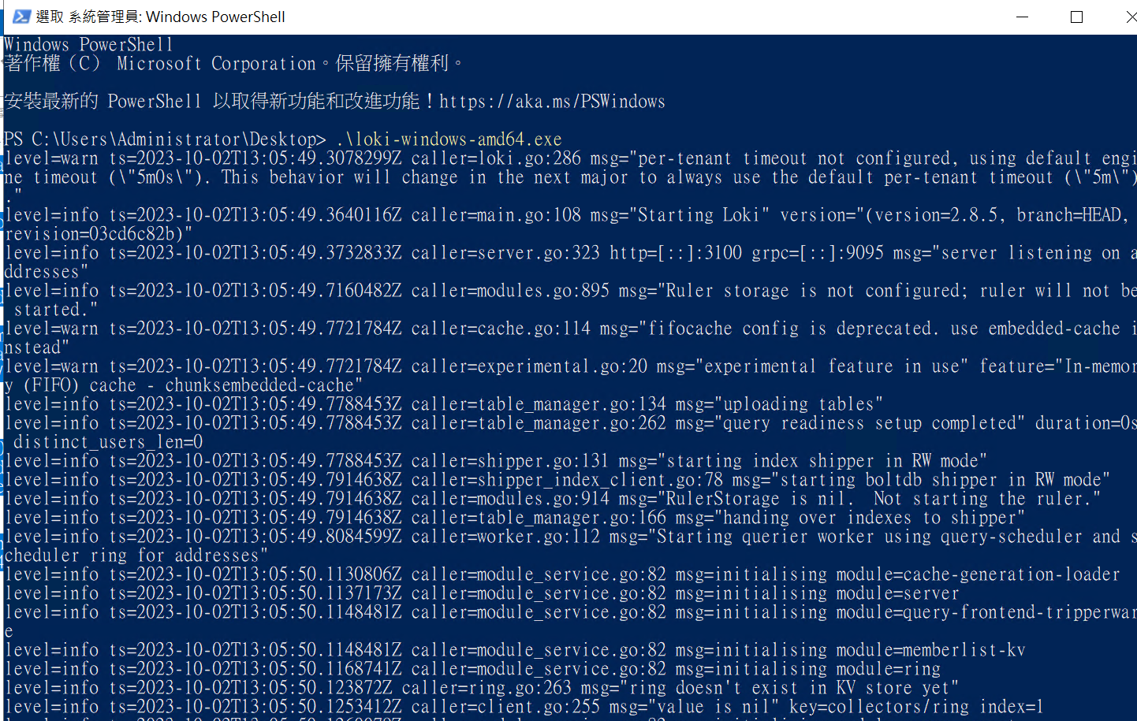Image resolution: width=1137 pixels, height=721 pixels.
Task: Click 'caller=loki.go:286' in the first log line
Action: click(x=496, y=158)
